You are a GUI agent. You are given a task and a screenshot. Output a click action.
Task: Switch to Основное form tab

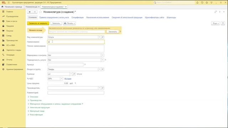[32, 17]
